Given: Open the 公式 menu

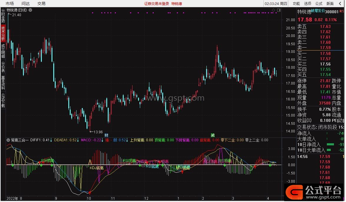Looking at the screenshot, I should pos(319,4).
